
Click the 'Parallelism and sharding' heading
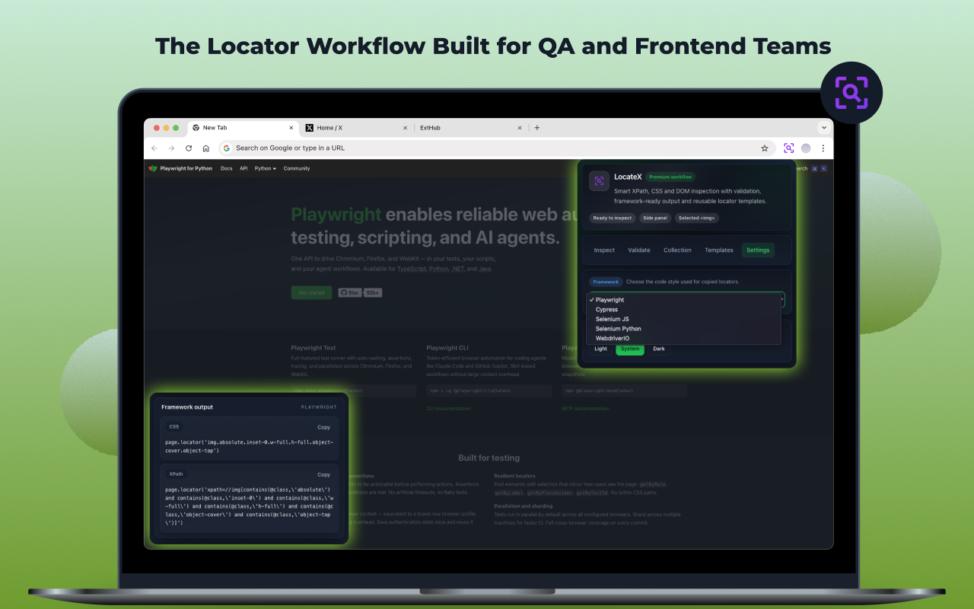[x=525, y=505]
